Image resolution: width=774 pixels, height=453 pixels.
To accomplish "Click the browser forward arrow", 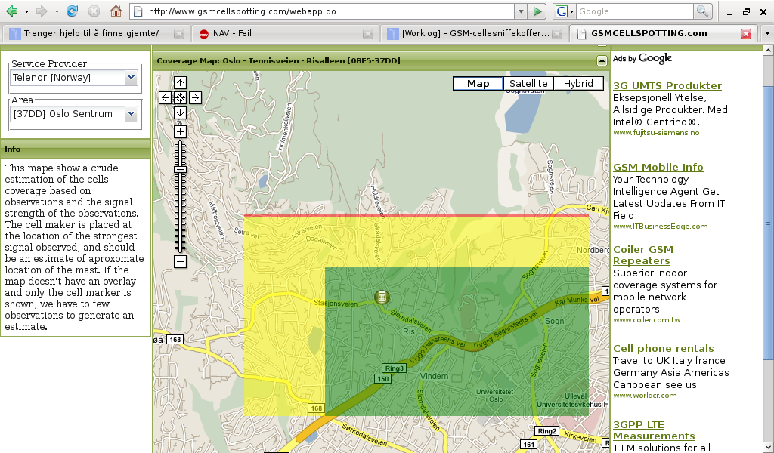I will click(x=42, y=11).
